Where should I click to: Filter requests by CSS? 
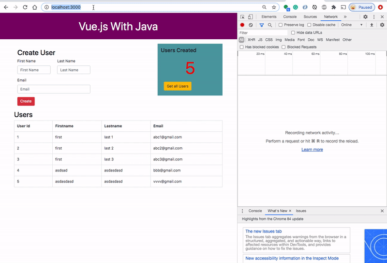[x=269, y=40]
